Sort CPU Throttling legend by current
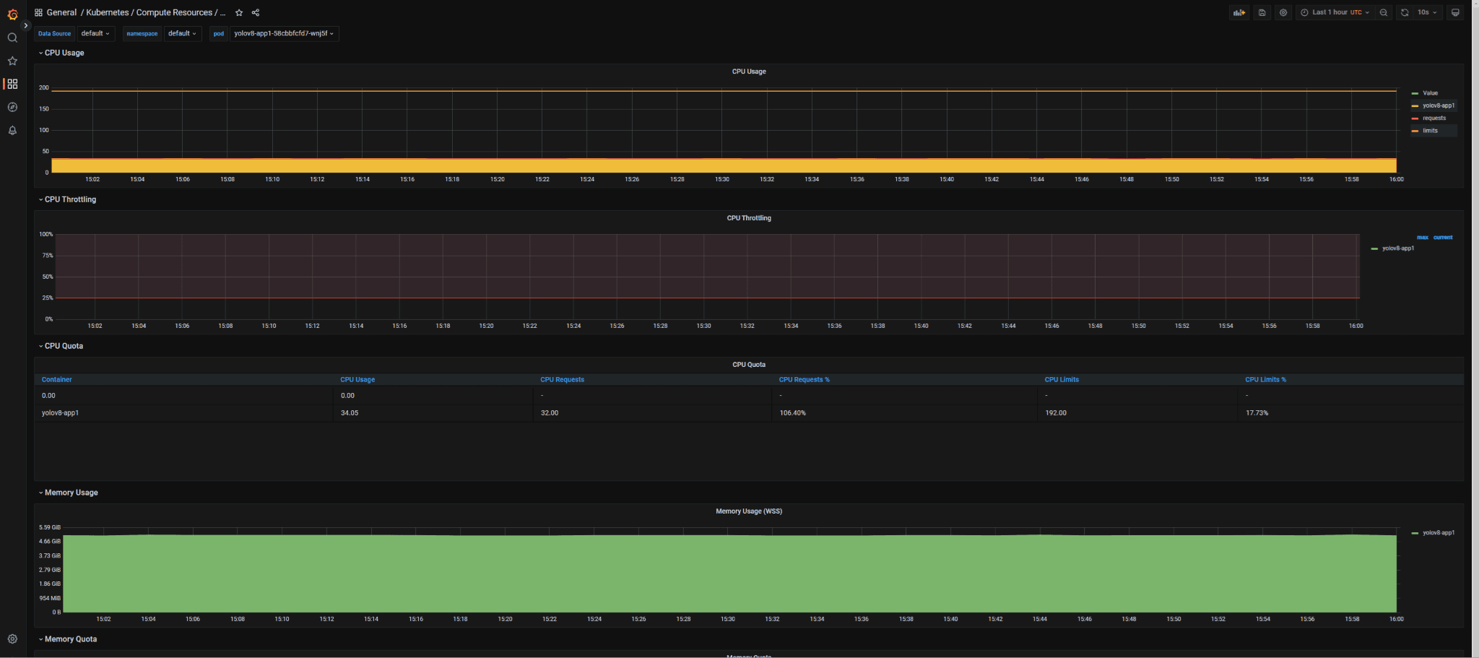The height and width of the screenshot is (658, 1479). [1443, 237]
